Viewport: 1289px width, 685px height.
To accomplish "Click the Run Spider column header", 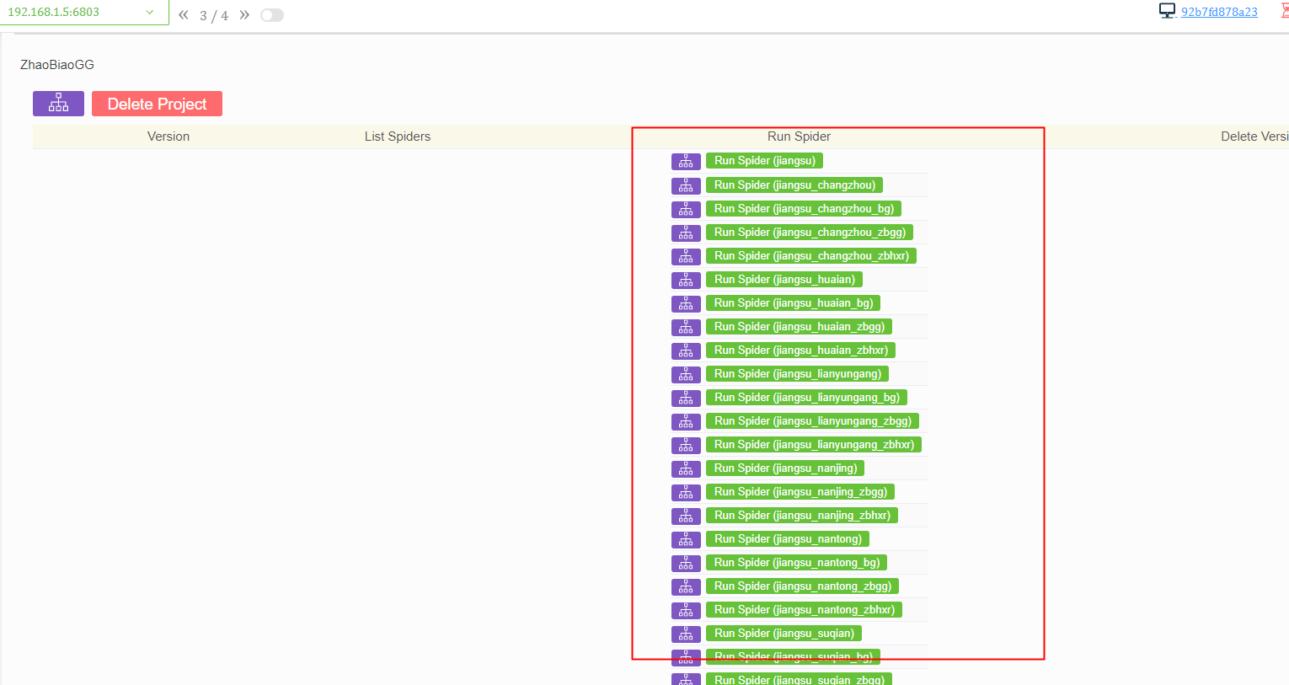I will point(799,136).
